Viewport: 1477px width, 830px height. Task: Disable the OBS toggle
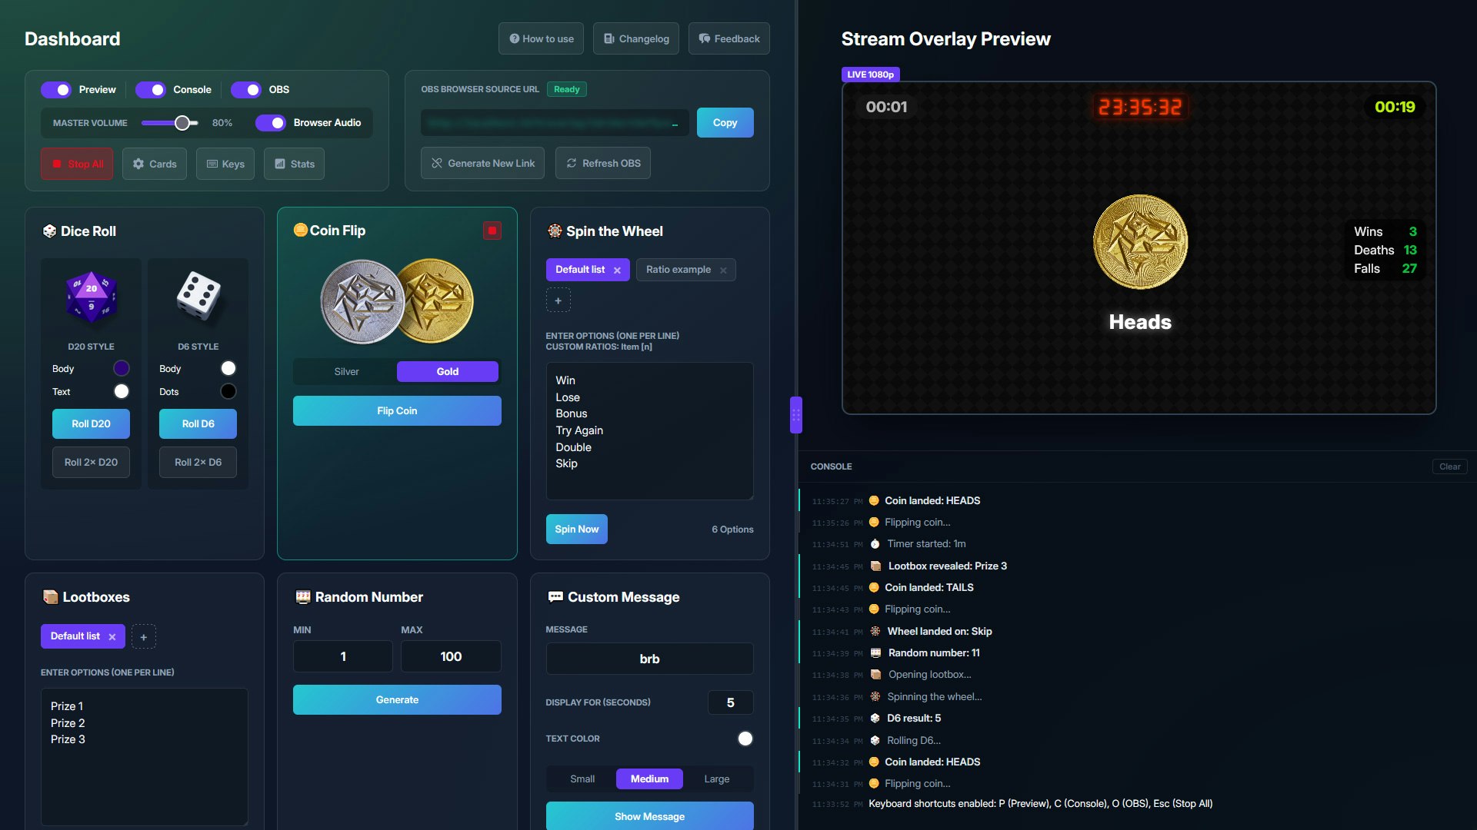pos(248,90)
